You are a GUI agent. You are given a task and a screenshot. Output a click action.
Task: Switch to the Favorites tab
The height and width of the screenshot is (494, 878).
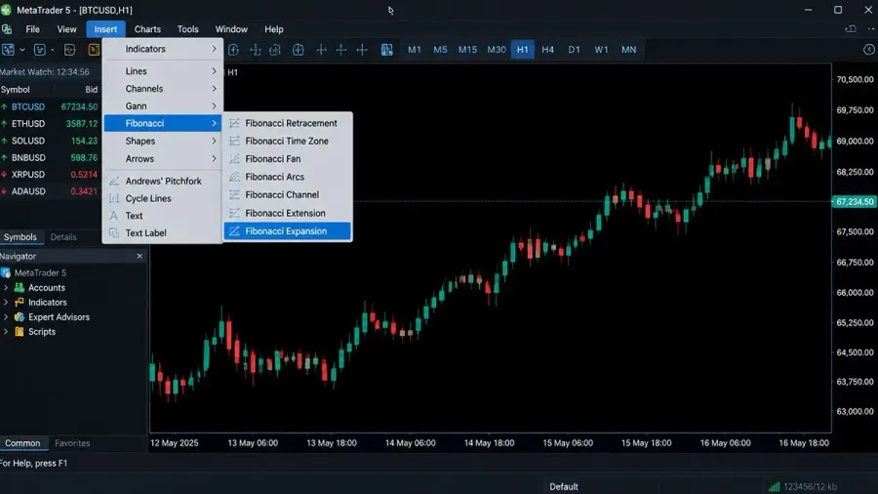tap(72, 443)
